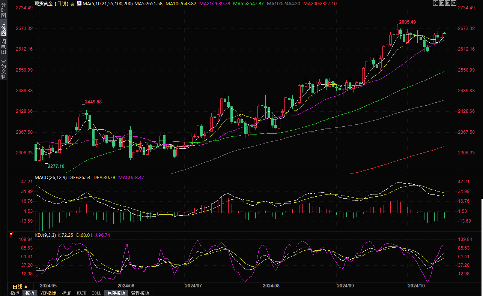Image resolution: width=483 pixels, height=296 pixels.
Task: Open the 闪电图 sidebar tab
Action: point(3,47)
